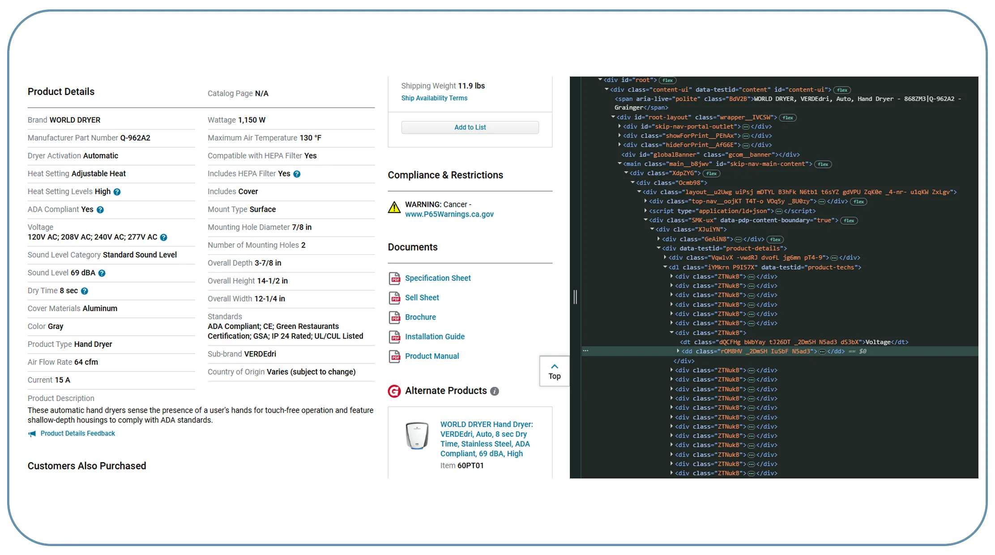Open the Installation Guide link
This screenshot has width=995, height=555.
point(435,337)
